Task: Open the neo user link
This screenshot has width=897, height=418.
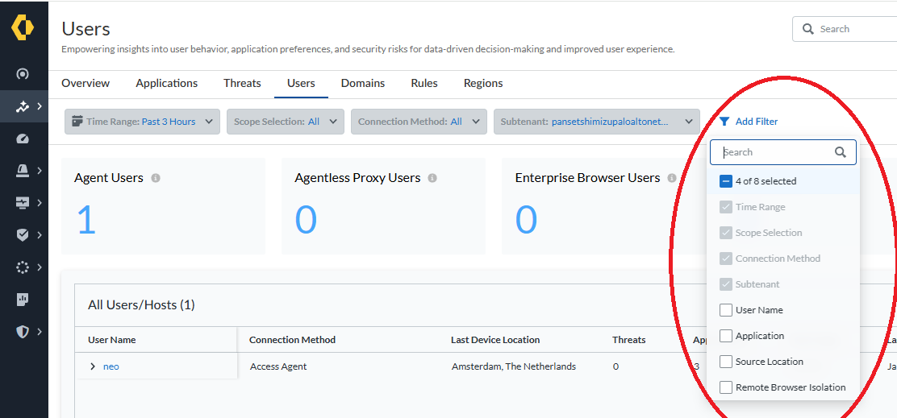Action: pyautogui.click(x=111, y=366)
